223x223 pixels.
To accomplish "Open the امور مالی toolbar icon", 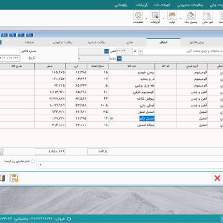I will 208,15.
